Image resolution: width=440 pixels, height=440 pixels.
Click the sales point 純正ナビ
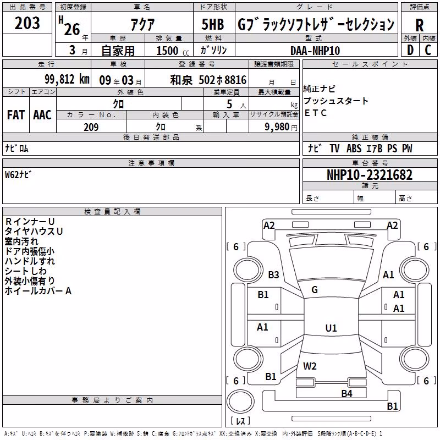320,89
